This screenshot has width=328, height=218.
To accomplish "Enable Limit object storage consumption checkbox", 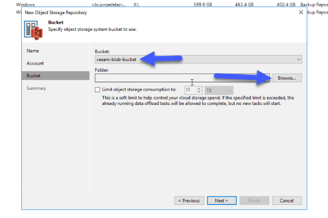I will [x=98, y=90].
